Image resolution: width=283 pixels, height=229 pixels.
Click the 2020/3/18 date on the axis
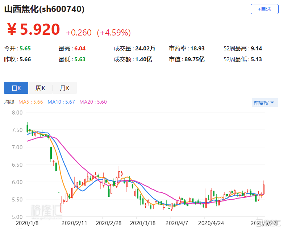click(x=143, y=223)
